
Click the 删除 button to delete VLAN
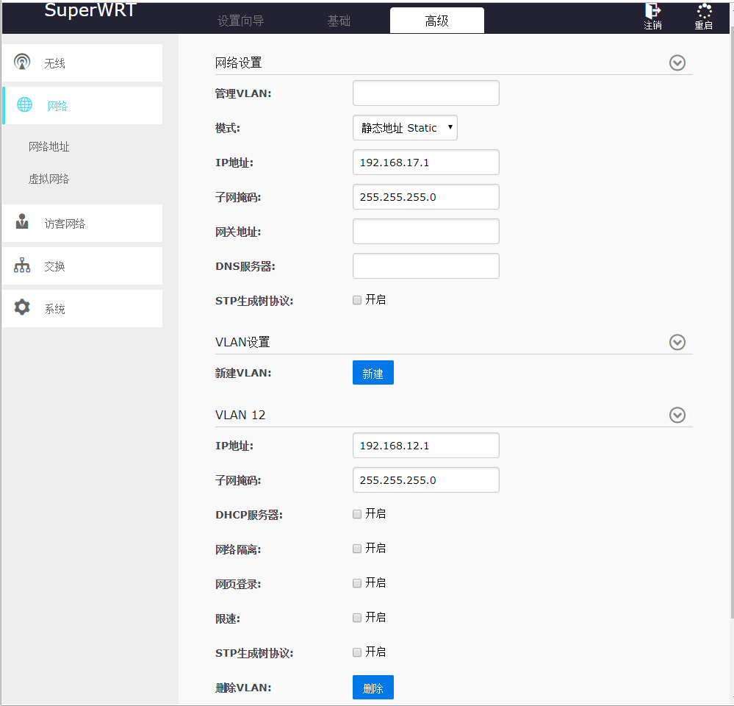point(373,688)
